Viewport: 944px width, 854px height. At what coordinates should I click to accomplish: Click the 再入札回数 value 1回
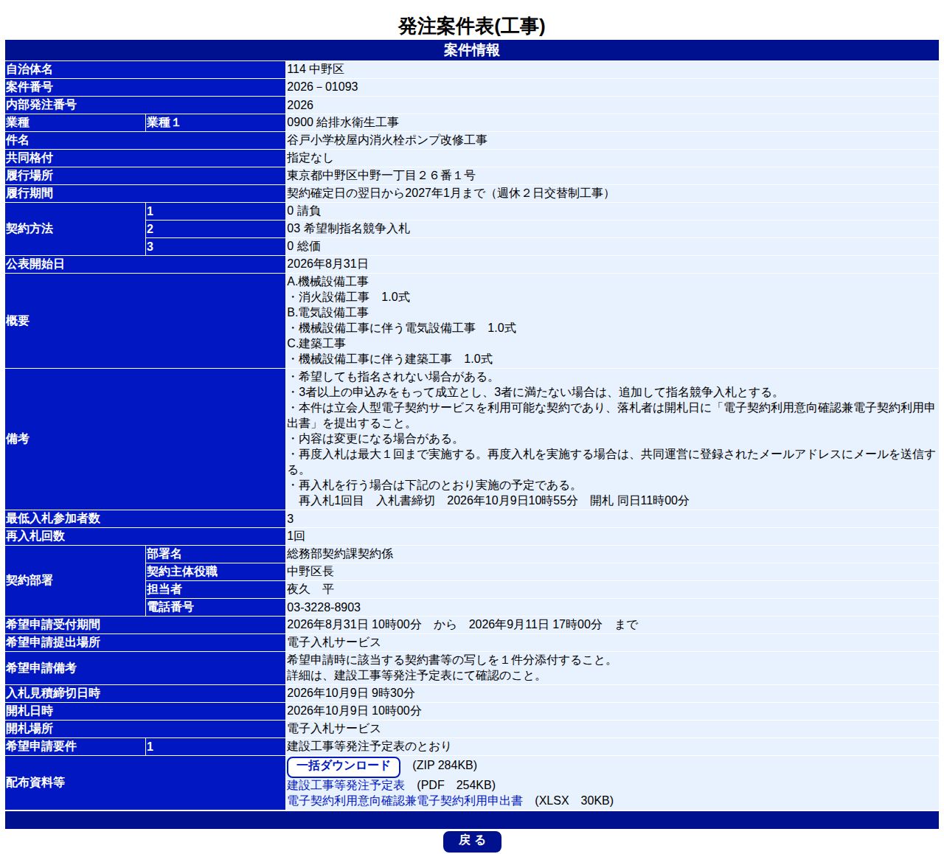pyautogui.click(x=296, y=536)
